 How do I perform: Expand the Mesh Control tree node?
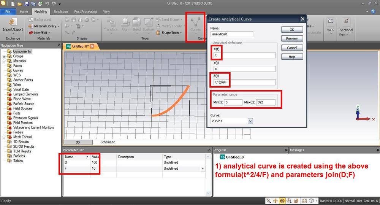tap(4, 137)
